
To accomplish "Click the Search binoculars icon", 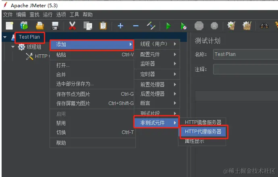I will [264, 26].
